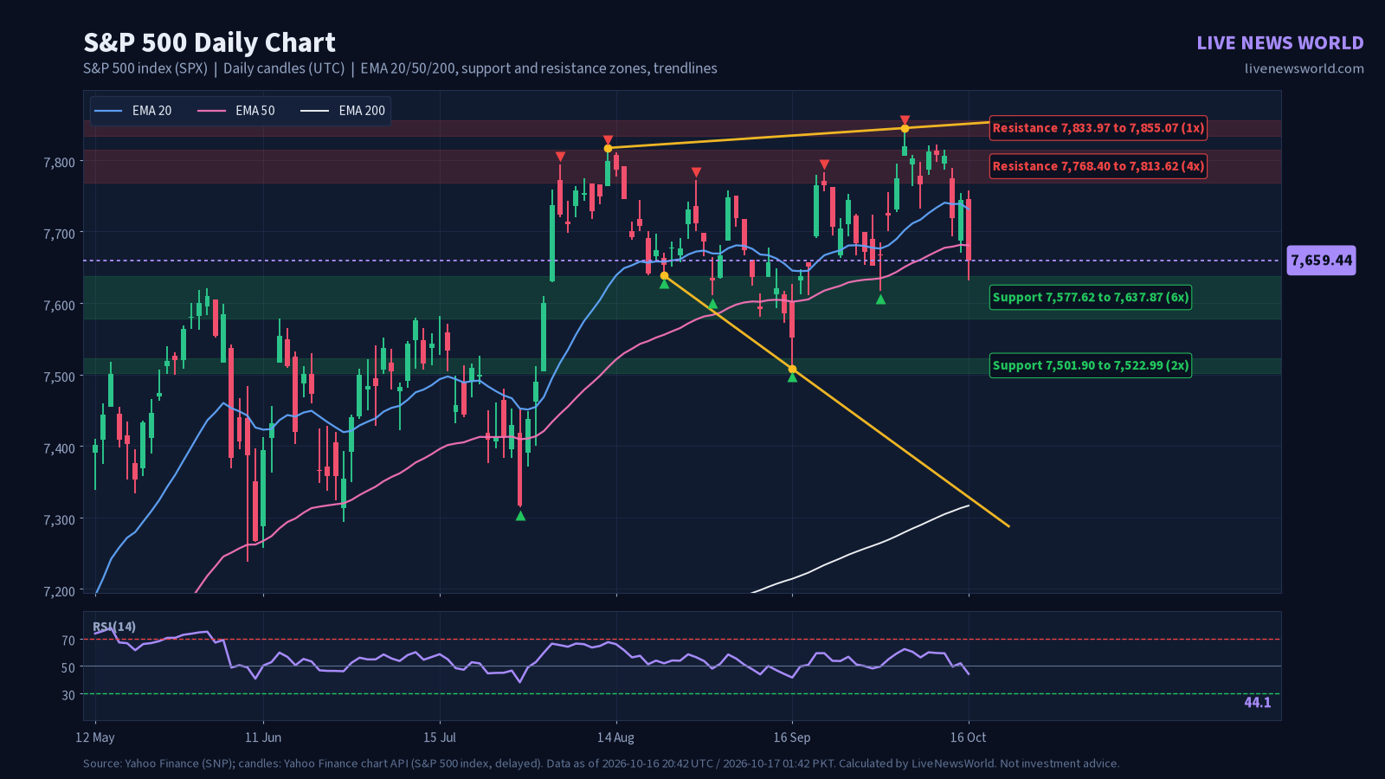
Task: Select the EMA 200 legend label
Action: point(362,111)
